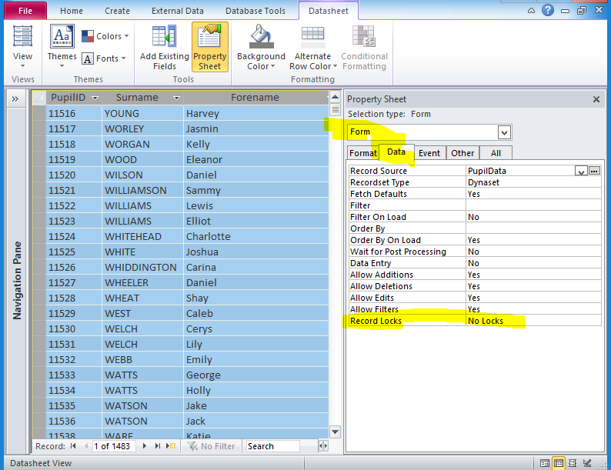Image resolution: width=611 pixels, height=470 pixels.
Task: Switch to the Event tab in Property Sheet
Action: 429,153
